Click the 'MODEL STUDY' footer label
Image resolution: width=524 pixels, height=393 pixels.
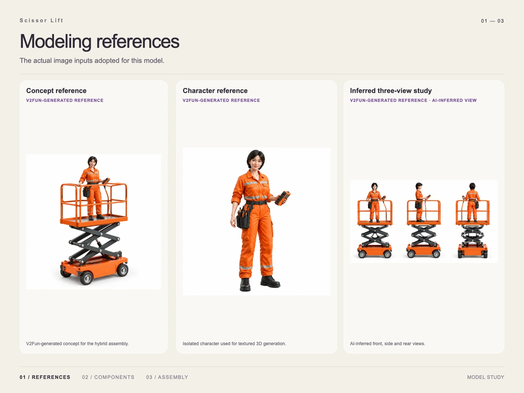coord(486,377)
